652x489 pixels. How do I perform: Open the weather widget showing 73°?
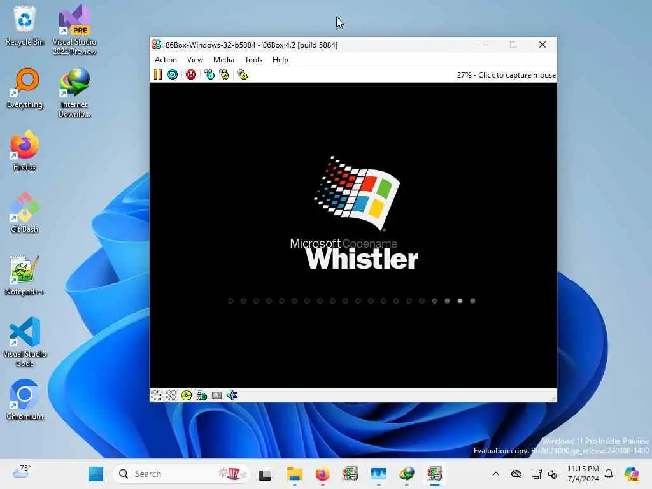[x=21, y=472]
